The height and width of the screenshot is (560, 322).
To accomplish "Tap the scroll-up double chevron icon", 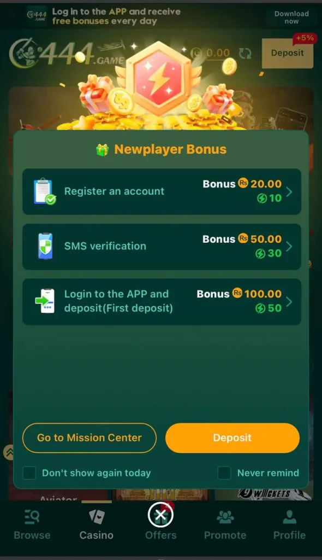I will [x=9, y=452].
